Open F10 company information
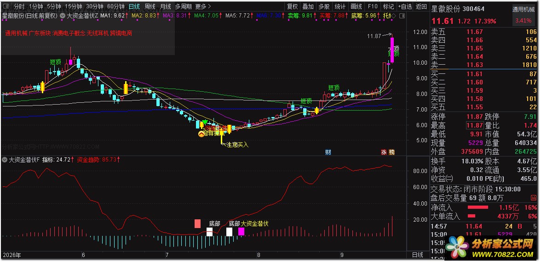The image size is (541, 262). (373, 6)
